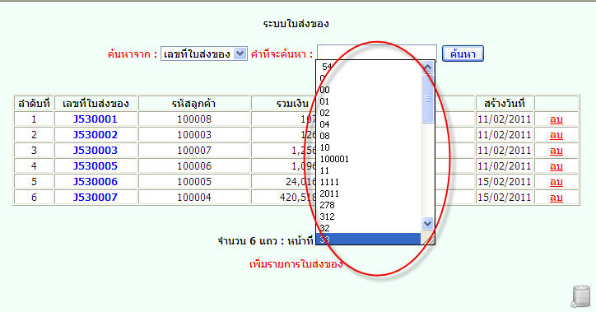Delete row J530002 with ลบ link
The height and width of the screenshot is (312, 596).
coord(556,135)
